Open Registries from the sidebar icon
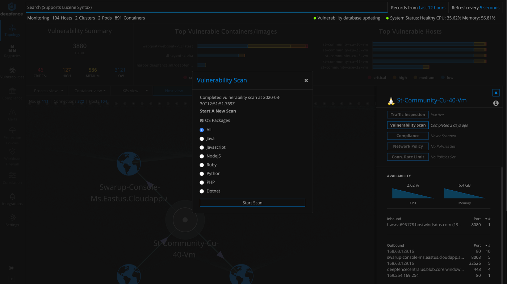Viewport: 507px width, 284px height. pyautogui.click(x=12, y=49)
